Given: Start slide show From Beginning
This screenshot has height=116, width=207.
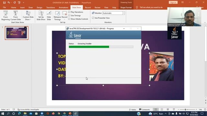Looking at the screenshot, I should tap(5, 15).
